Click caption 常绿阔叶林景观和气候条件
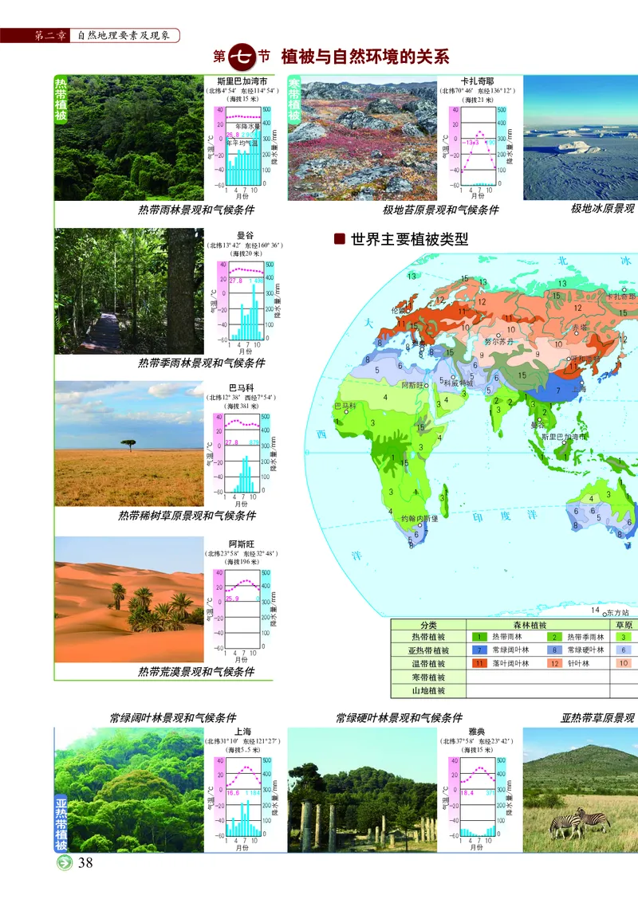 click(x=173, y=718)
